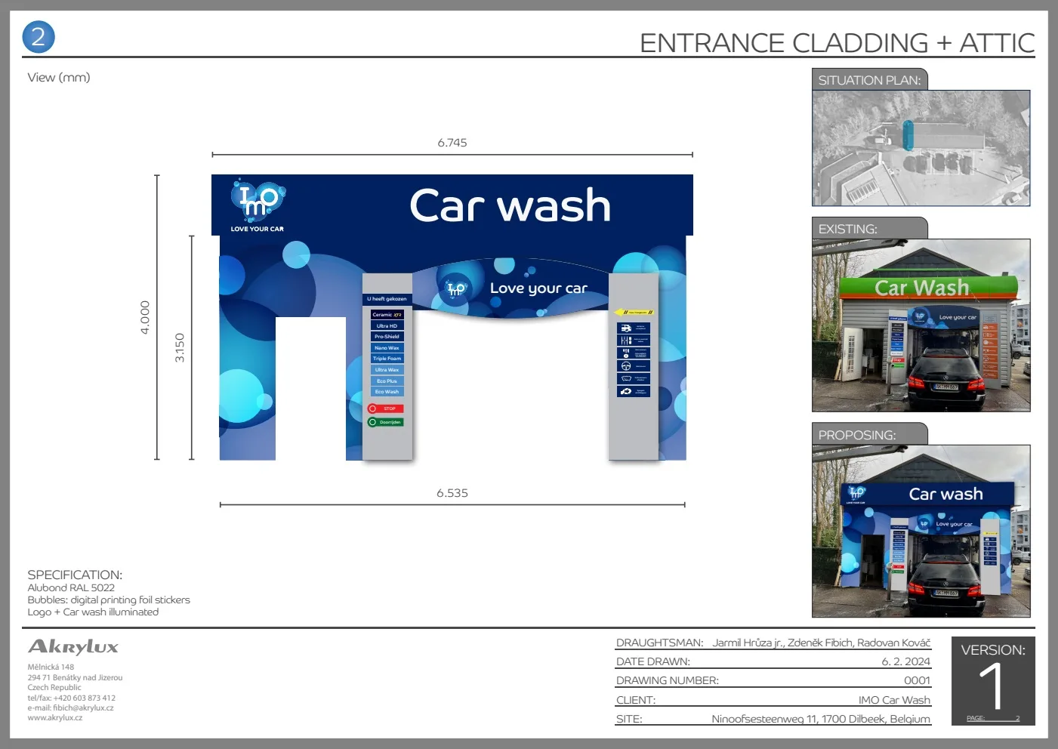Viewport: 1058px width, 749px height.
Task: Click the steering wheel pictogram on the right pillar
Action: click(x=625, y=366)
